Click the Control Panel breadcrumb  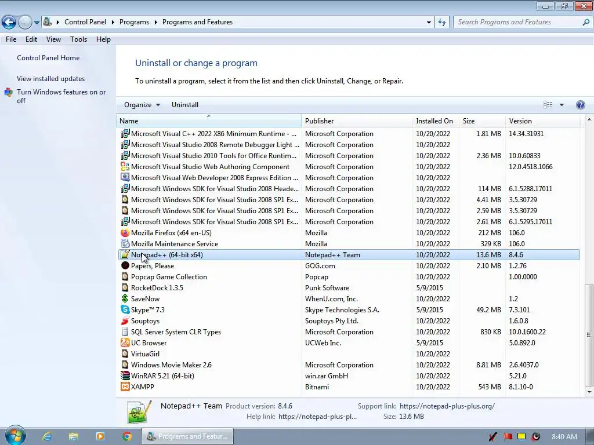[x=85, y=22]
